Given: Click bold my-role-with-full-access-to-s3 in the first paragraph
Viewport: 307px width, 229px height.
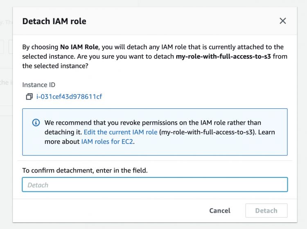Looking at the screenshot, I should tap(223, 56).
